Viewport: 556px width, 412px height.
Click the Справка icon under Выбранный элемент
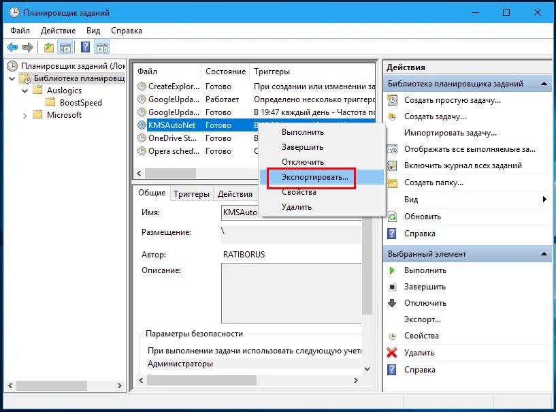pos(392,370)
